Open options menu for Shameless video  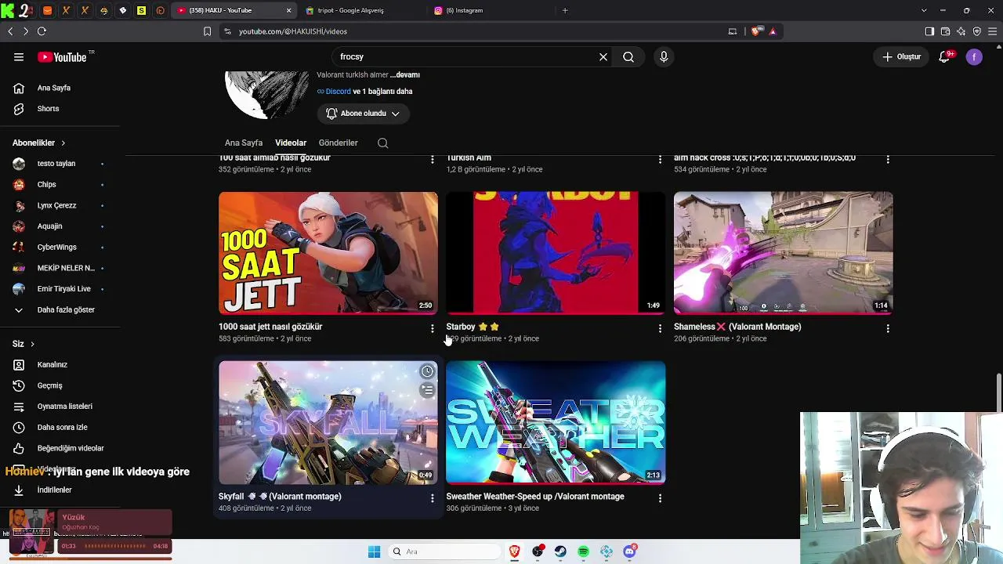[x=888, y=328]
